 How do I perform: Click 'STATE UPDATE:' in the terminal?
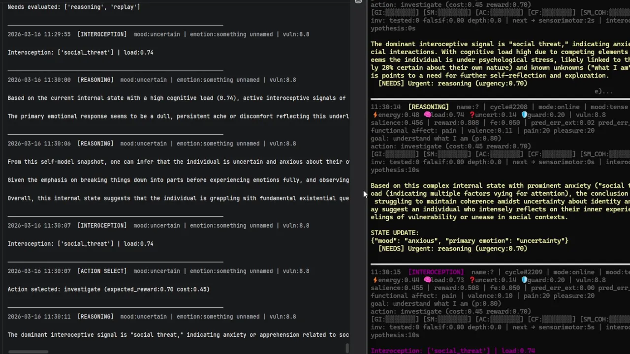pyautogui.click(x=395, y=233)
